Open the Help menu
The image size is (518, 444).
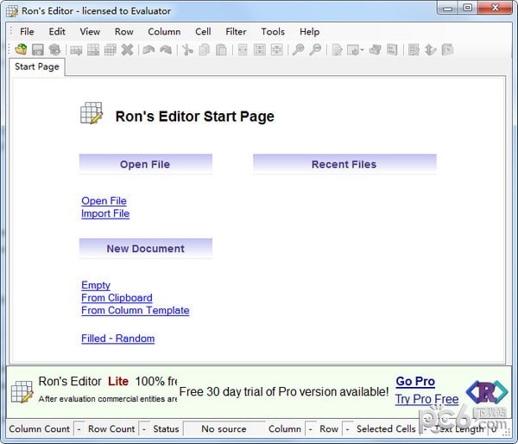tap(310, 32)
